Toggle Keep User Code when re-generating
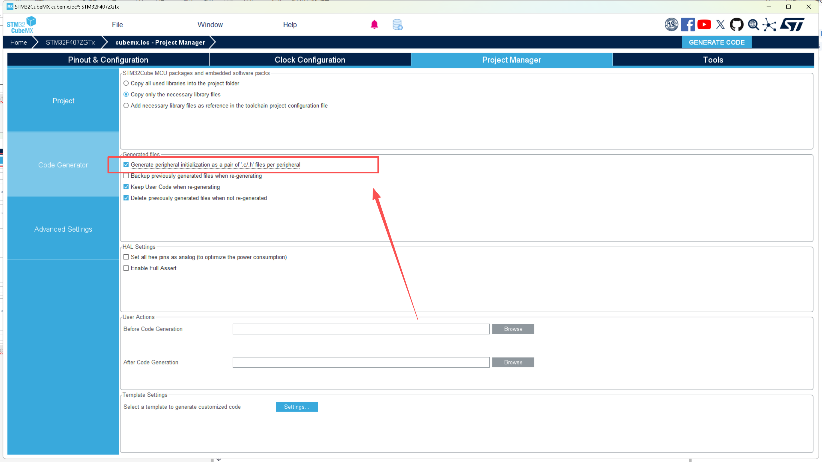This screenshot has height=462, width=822. click(126, 187)
